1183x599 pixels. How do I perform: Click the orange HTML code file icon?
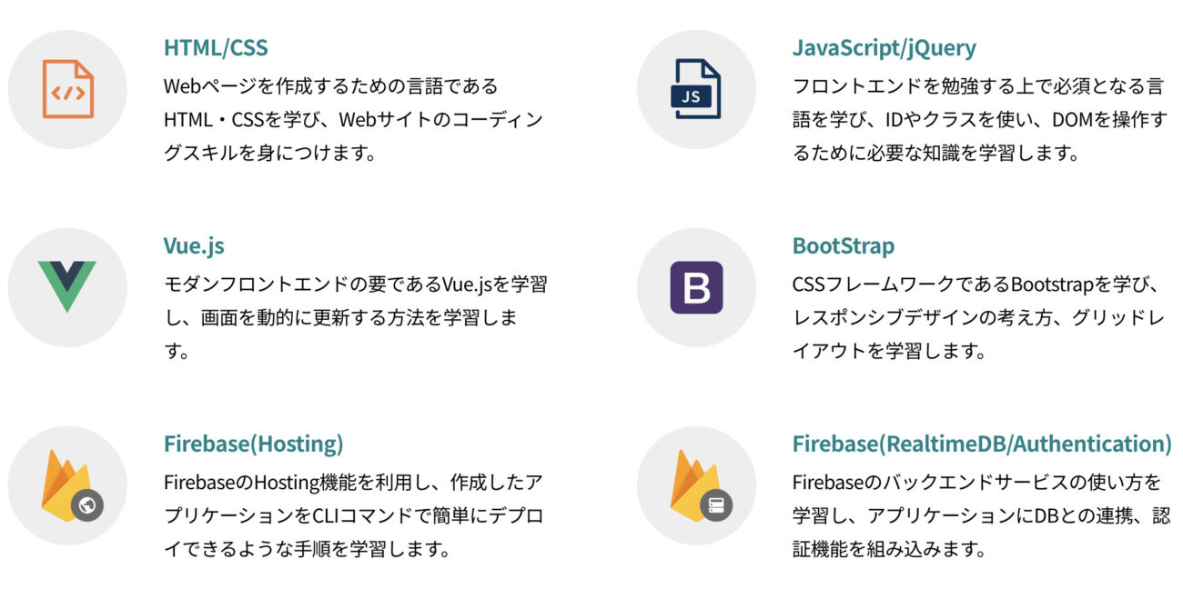tap(67, 89)
